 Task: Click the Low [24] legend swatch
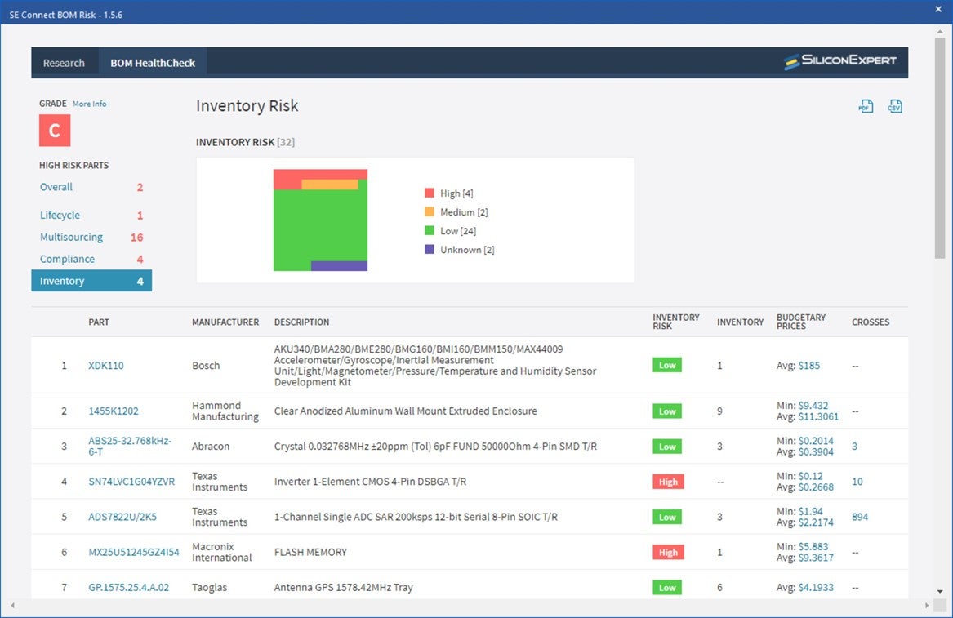coord(429,230)
